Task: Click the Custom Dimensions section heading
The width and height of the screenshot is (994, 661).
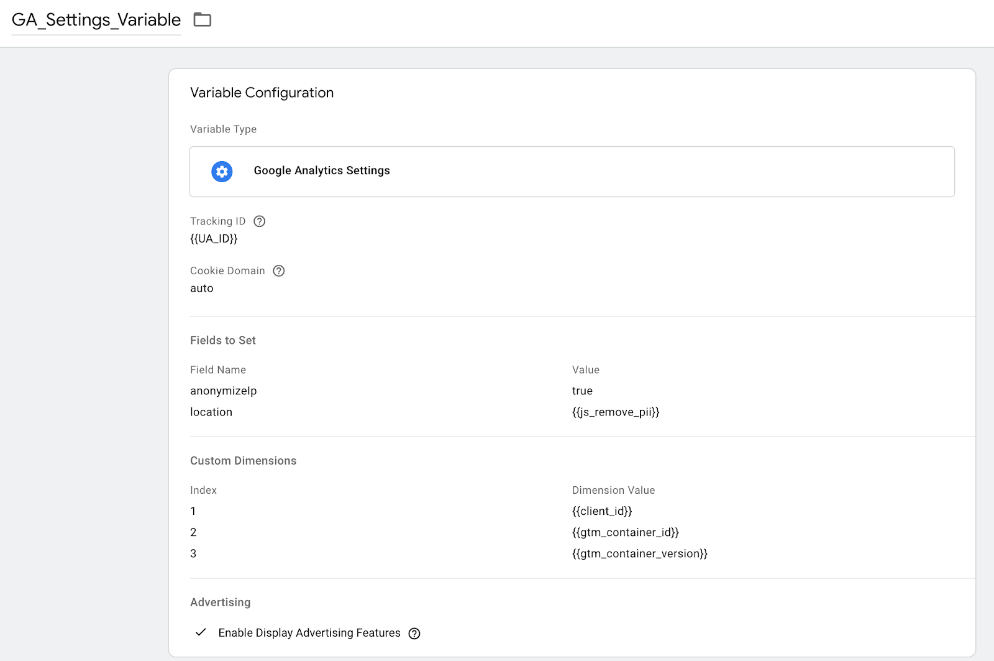Action: [x=244, y=461]
